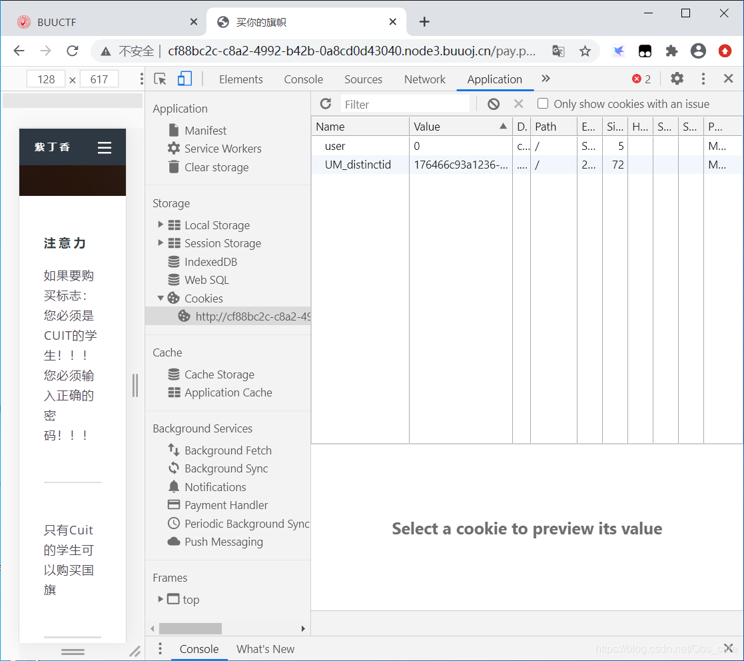Open the Extensions puzzle icon

pyautogui.click(x=671, y=51)
